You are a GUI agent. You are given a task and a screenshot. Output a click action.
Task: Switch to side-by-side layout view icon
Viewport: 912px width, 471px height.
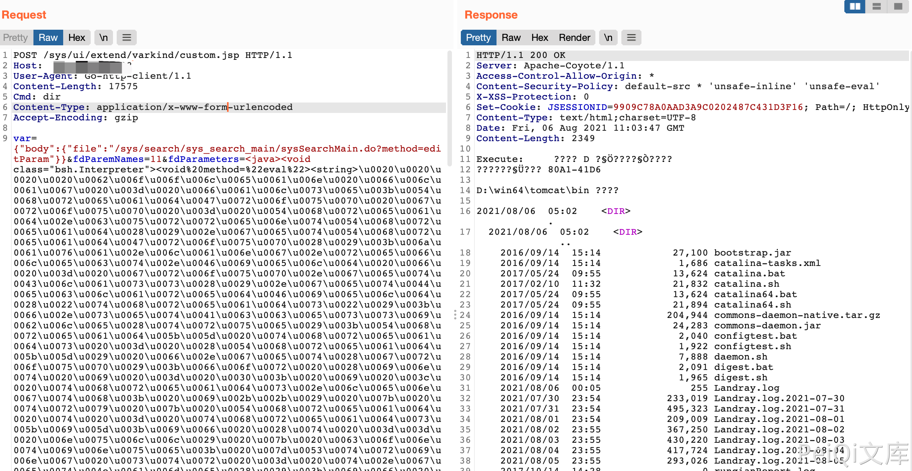855,7
